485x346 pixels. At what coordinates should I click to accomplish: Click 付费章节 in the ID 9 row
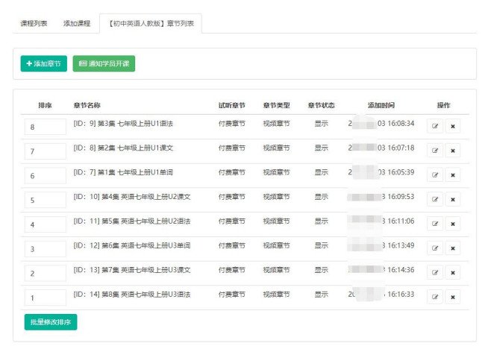click(x=231, y=124)
